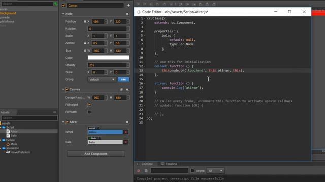Toggle the Atirar component enabled checkbox
This screenshot has width=325, height=182.
[x=67, y=122]
